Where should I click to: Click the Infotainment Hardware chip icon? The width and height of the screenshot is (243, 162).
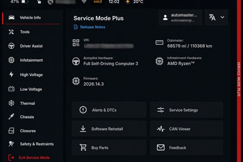[159, 61]
